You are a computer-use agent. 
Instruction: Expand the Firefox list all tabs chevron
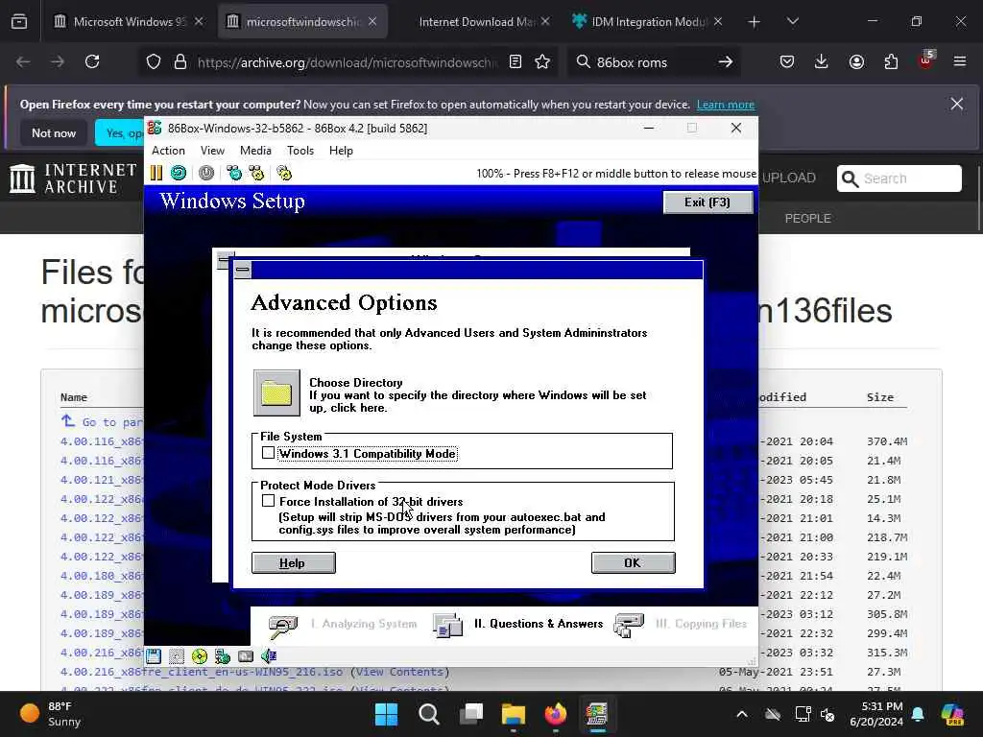(792, 21)
